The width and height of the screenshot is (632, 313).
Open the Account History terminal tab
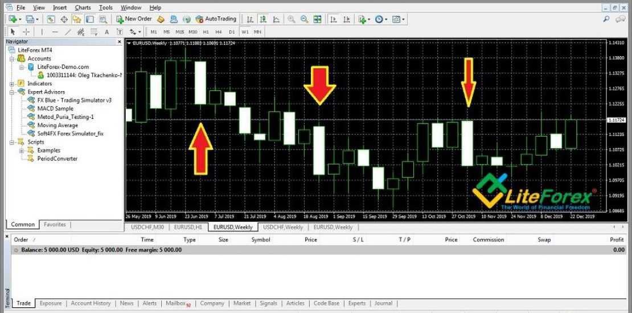pyautogui.click(x=91, y=303)
